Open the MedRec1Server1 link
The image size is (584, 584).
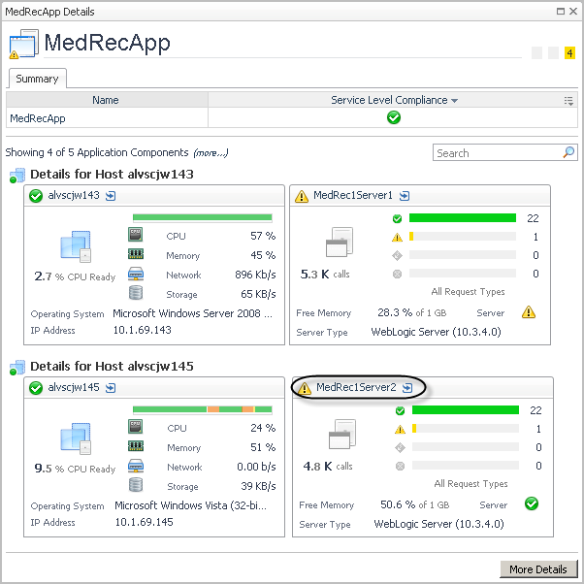point(353,195)
